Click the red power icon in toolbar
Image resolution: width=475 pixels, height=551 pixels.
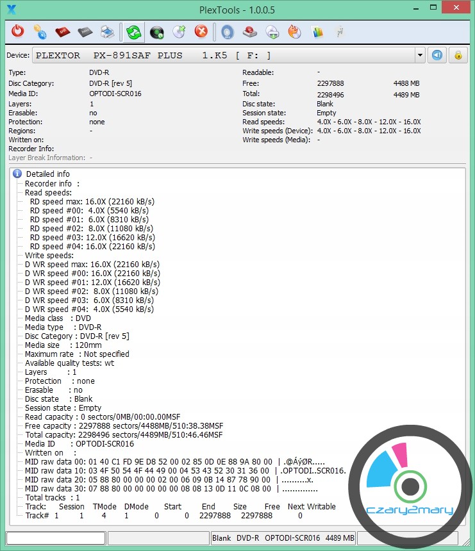coord(18,31)
